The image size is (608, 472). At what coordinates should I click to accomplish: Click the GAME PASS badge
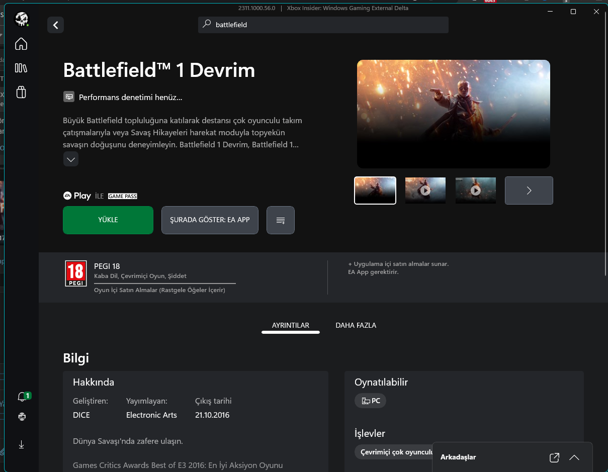pos(123,196)
